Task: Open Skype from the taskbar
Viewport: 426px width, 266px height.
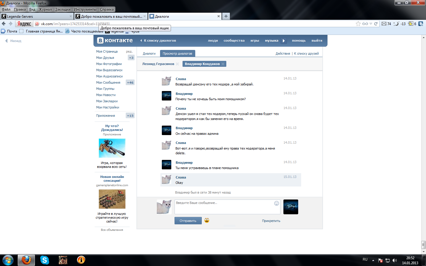Action: coord(45,260)
